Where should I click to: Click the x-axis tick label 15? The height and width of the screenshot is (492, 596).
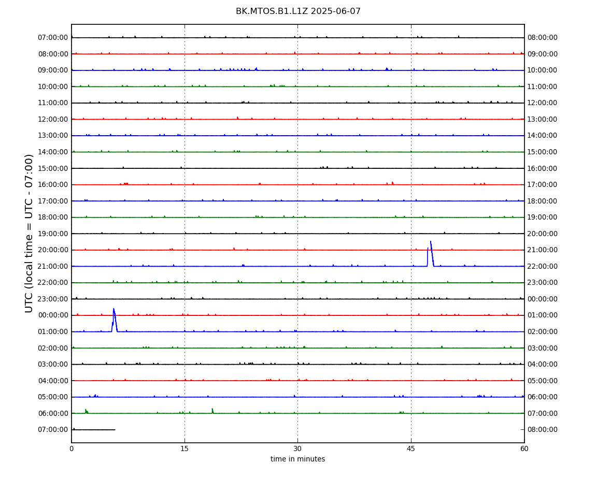point(185,448)
